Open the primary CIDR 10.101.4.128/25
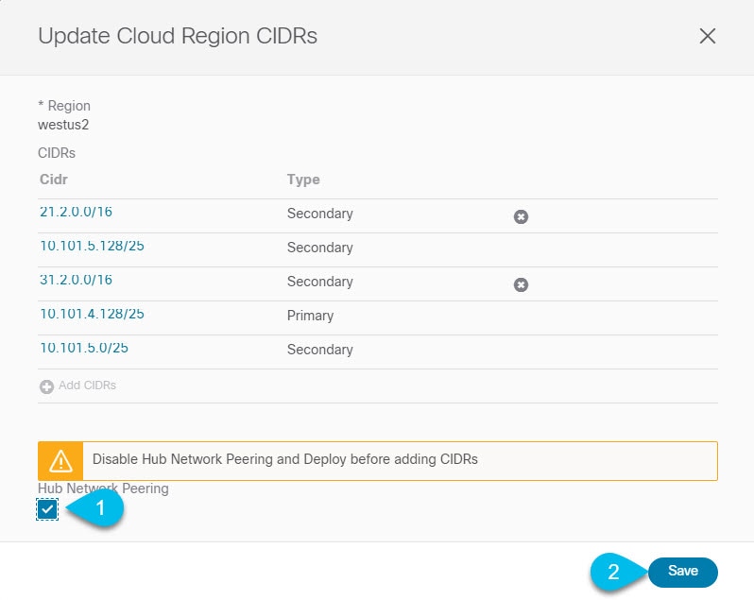This screenshot has height=600, width=754. pyautogui.click(x=92, y=314)
